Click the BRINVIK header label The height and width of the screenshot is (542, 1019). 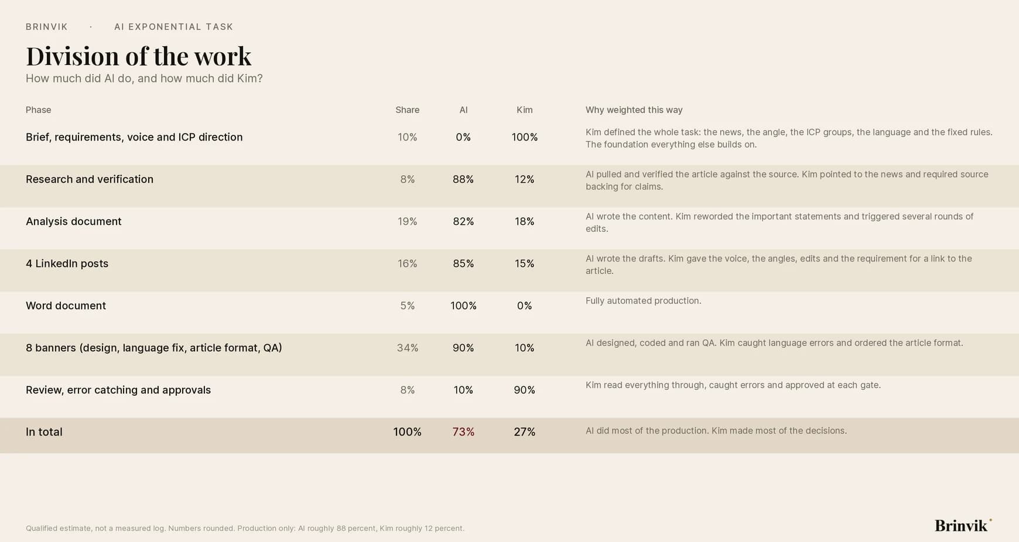coord(47,27)
